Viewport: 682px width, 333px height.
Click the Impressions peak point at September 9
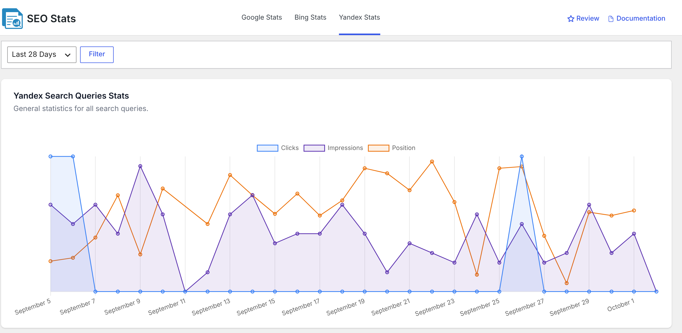pos(140,166)
